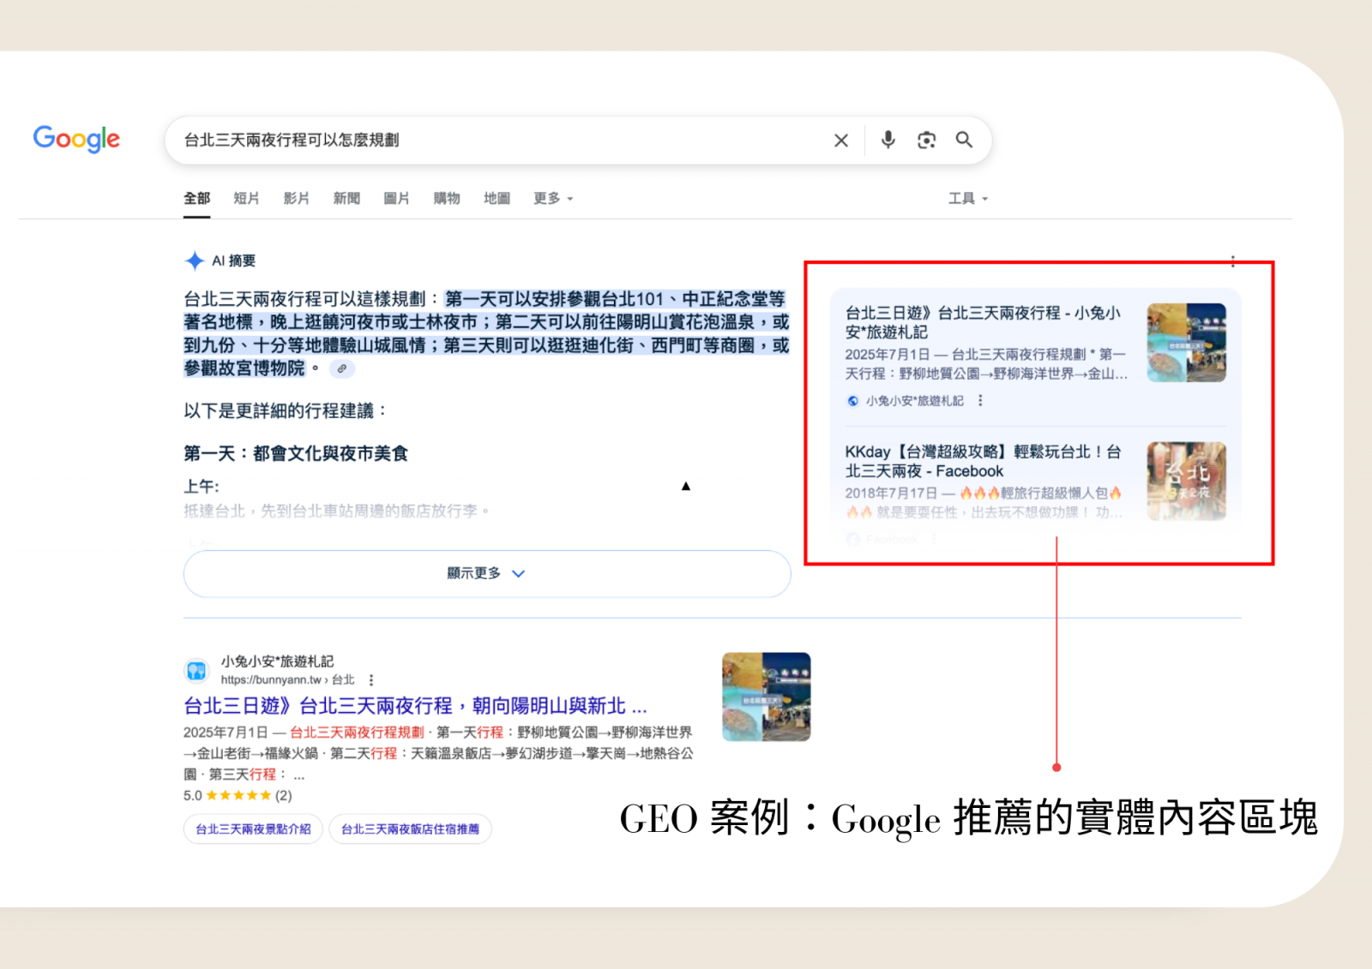Click the Google logo
This screenshot has width=1372, height=969.
click(76, 139)
